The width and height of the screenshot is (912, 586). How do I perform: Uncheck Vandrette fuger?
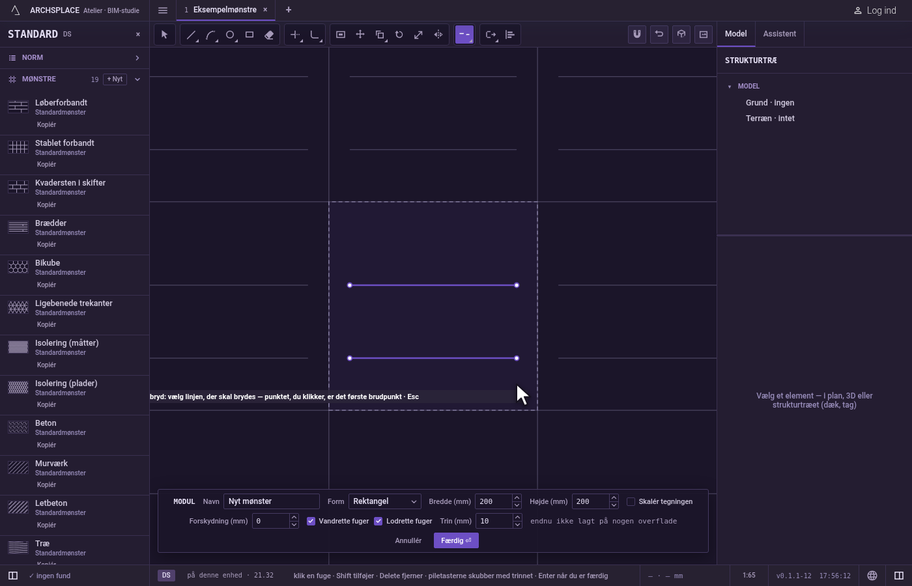point(311,521)
